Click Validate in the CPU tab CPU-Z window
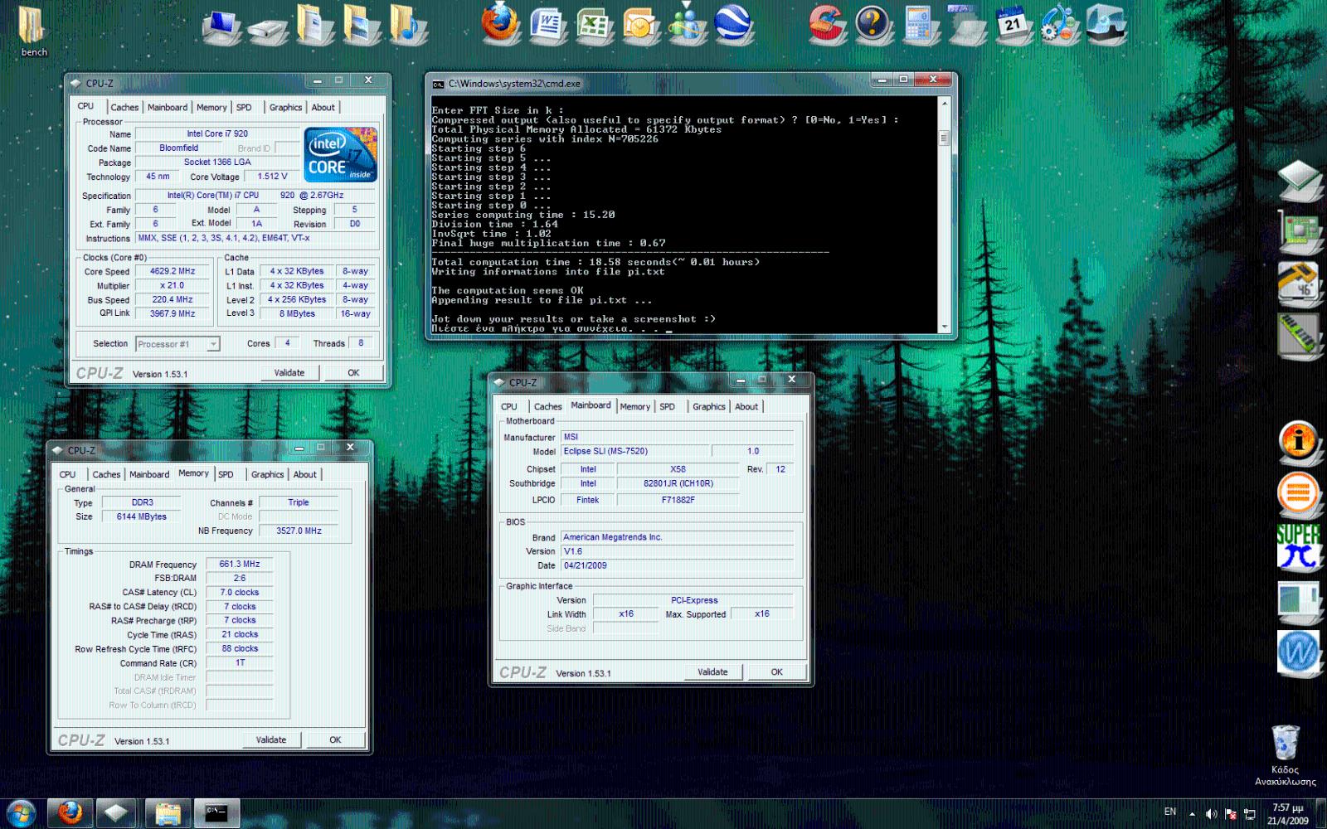Image resolution: width=1327 pixels, height=829 pixels. tap(289, 373)
